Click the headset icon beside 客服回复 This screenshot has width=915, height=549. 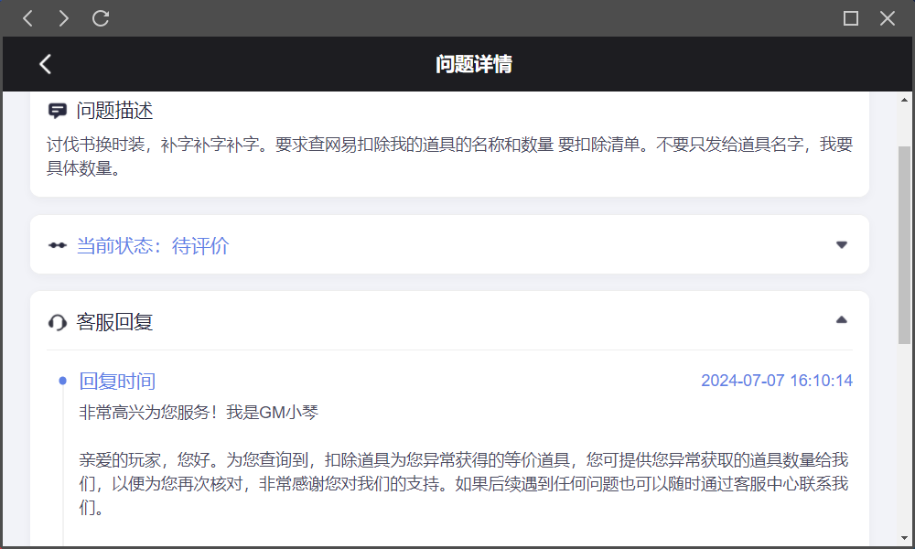(x=58, y=322)
